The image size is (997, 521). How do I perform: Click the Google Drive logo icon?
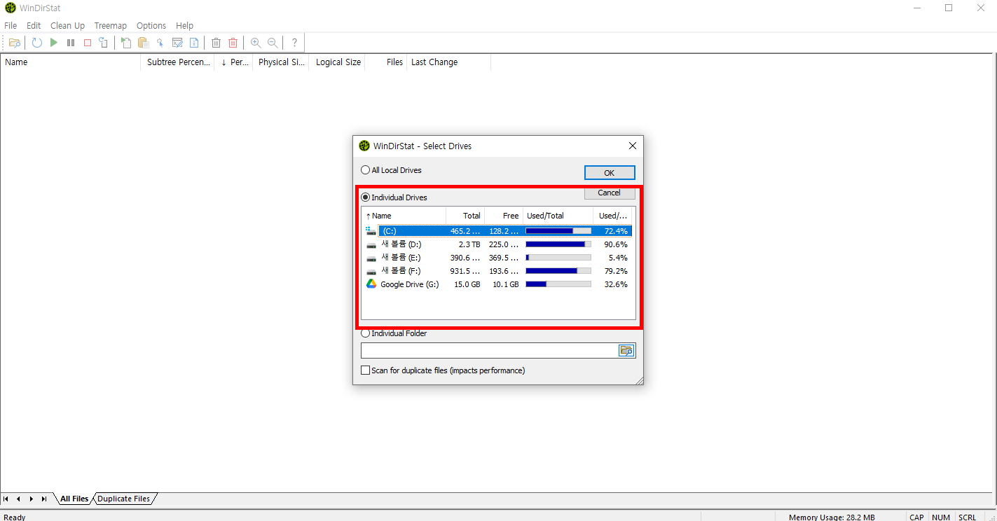[371, 284]
